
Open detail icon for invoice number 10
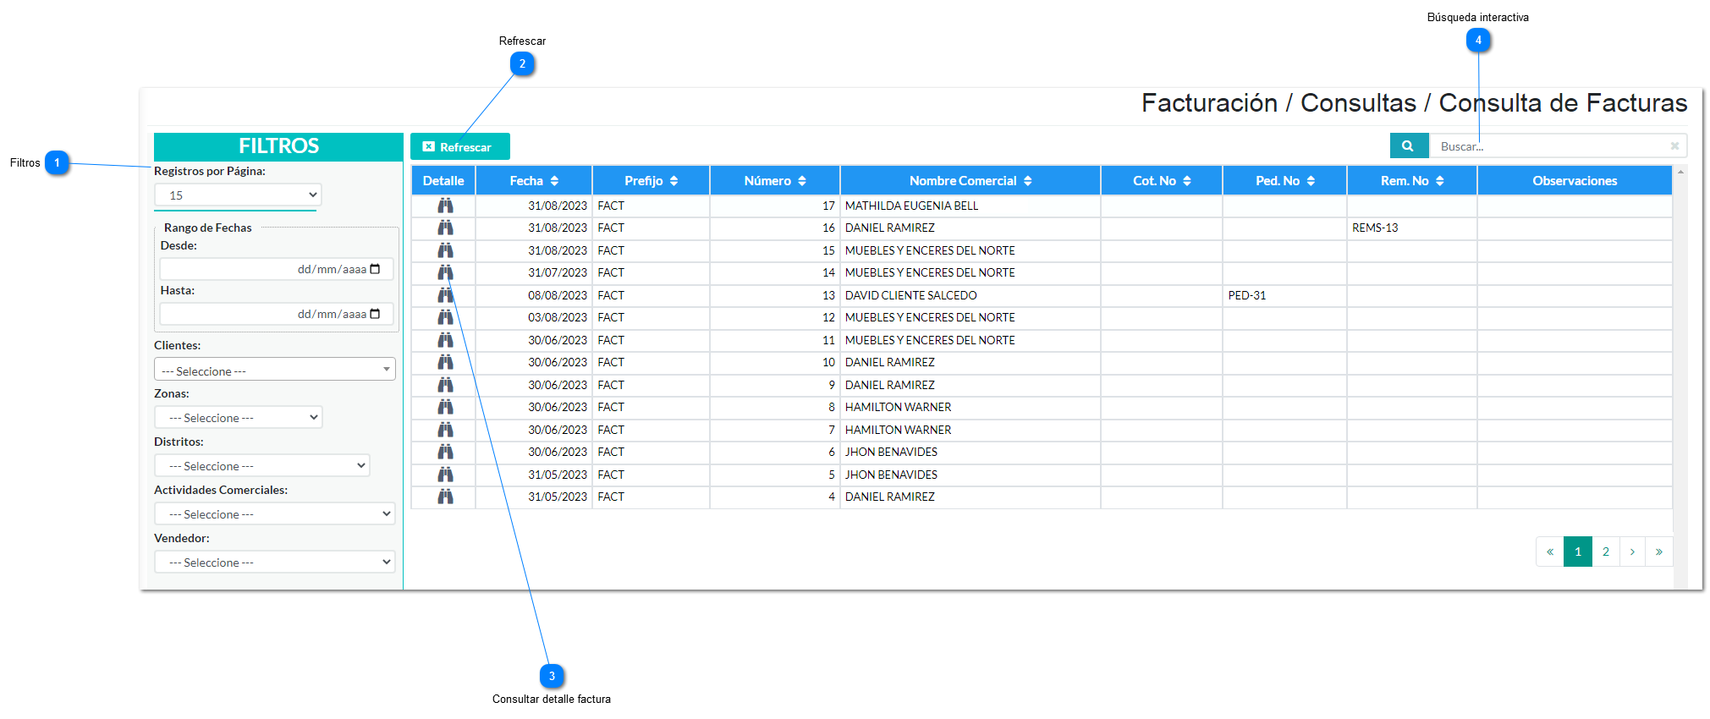(x=445, y=362)
